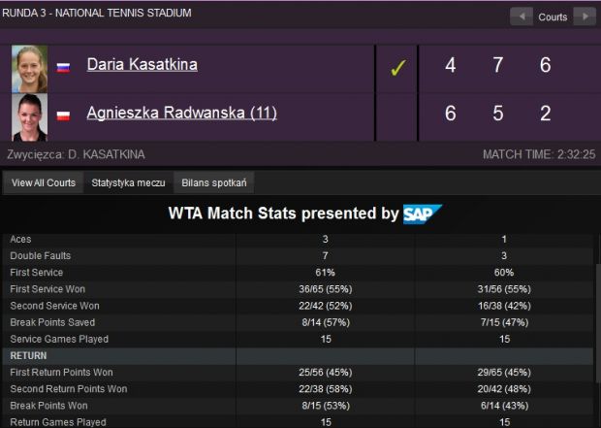This screenshot has height=428, width=601.
Task: Click the SAP logo
Action: 423,214
